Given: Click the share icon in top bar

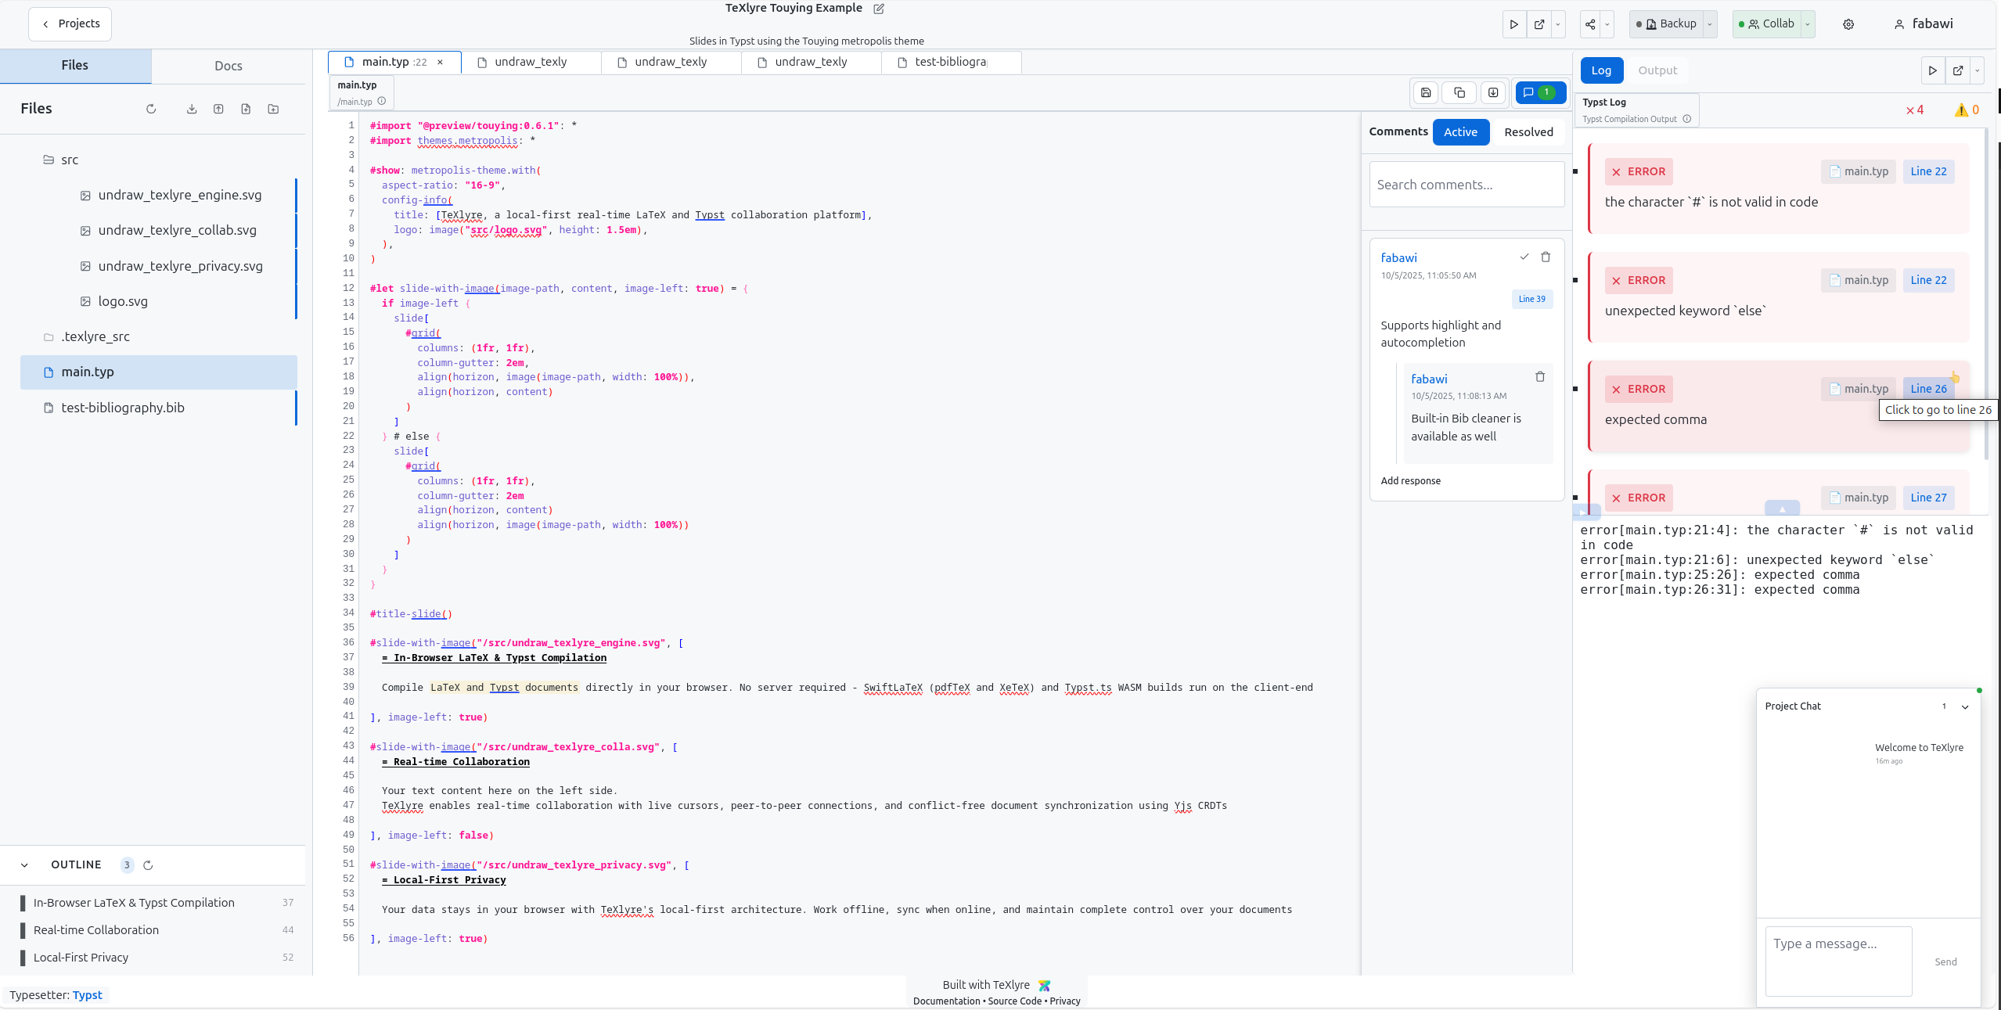Looking at the screenshot, I should (x=1590, y=24).
